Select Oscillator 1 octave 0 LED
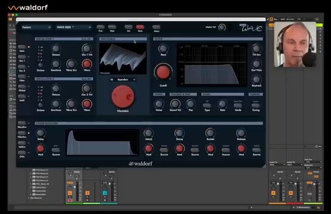331x214 pixels. click(39, 53)
